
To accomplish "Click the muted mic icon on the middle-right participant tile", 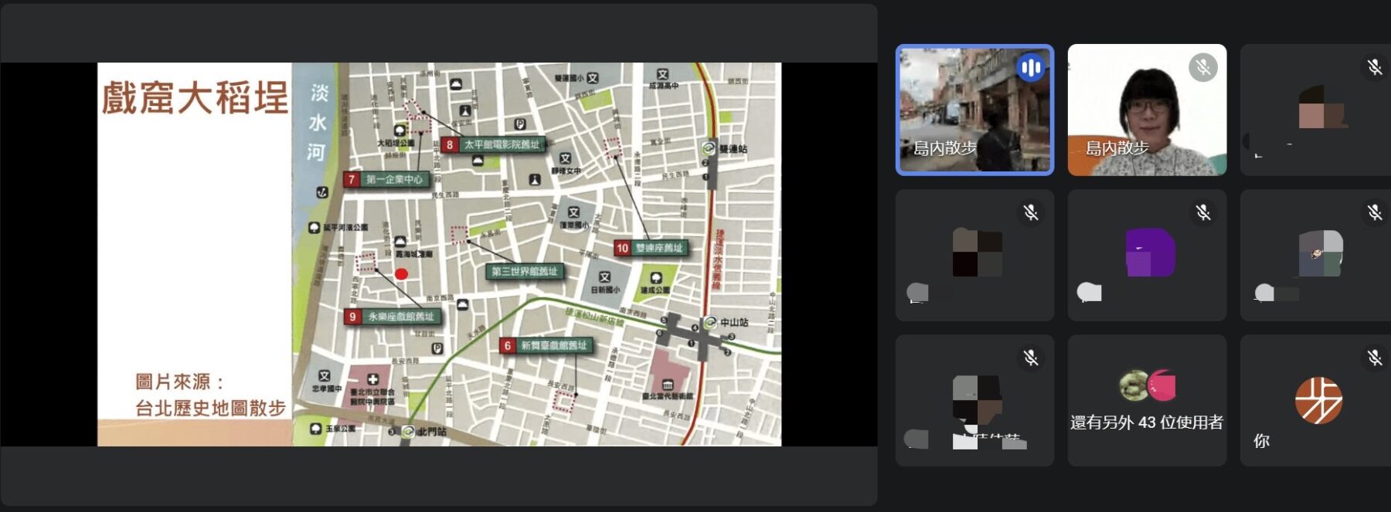I will 1374,212.
